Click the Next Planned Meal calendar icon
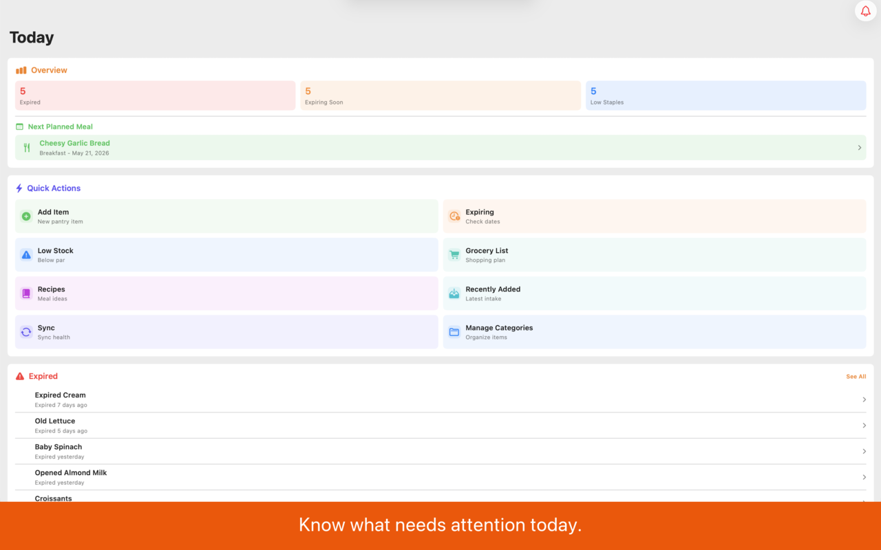The image size is (881, 550). click(20, 126)
